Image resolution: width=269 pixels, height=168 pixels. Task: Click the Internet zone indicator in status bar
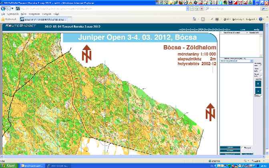215,161
